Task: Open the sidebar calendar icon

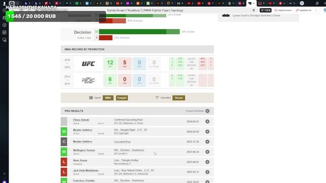Action: pyautogui.click(x=5, y=33)
